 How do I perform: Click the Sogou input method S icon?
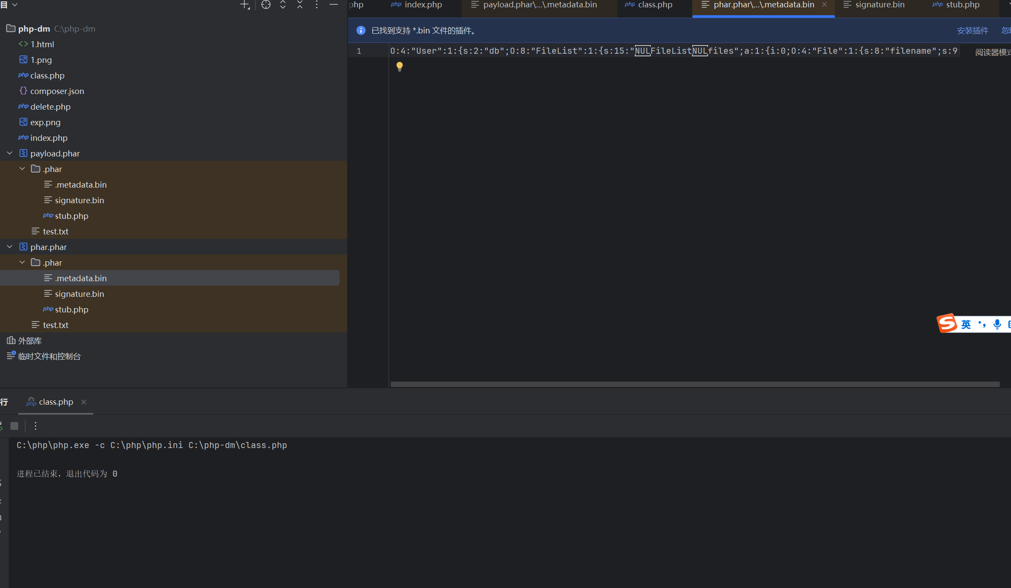pos(947,323)
